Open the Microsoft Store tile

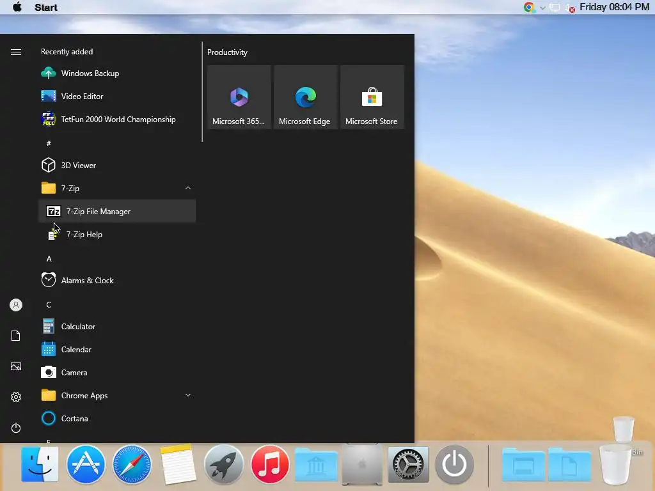point(372,97)
